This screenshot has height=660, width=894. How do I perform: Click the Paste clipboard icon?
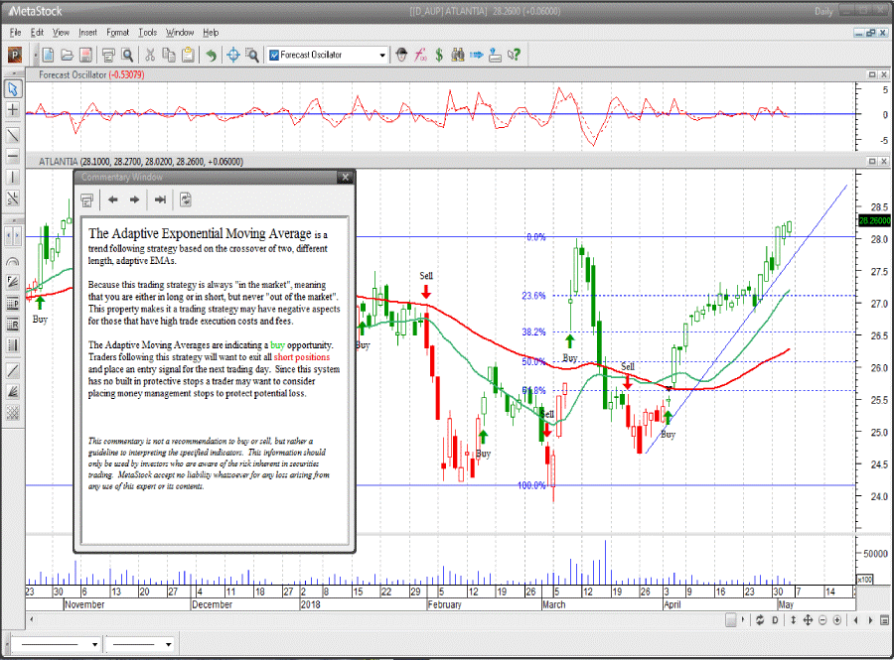188,55
